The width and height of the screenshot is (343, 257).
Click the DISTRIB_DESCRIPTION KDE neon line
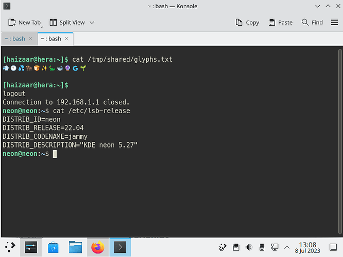(70, 145)
